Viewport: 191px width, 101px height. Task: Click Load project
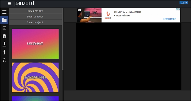pos(35,17)
